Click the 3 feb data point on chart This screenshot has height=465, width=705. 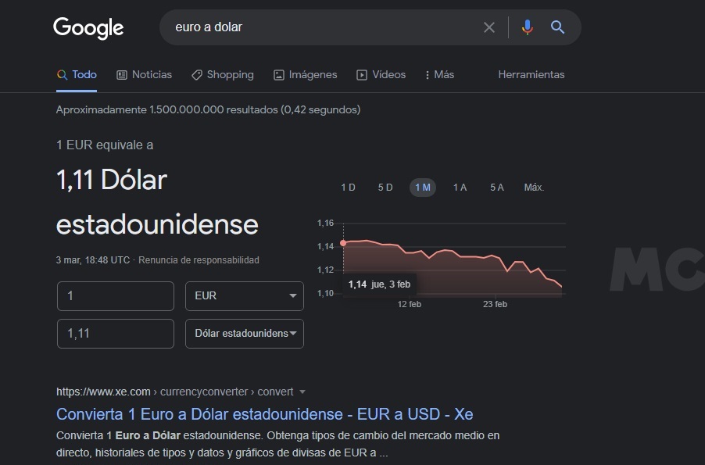(343, 243)
